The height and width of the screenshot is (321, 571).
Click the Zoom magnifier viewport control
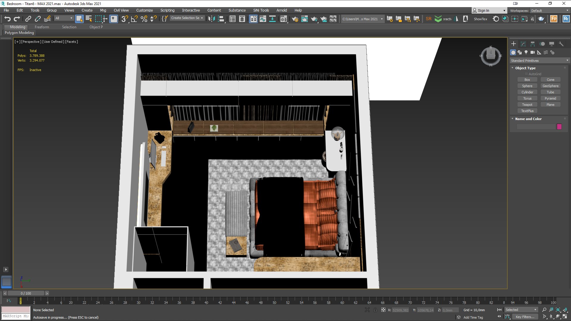(544, 310)
